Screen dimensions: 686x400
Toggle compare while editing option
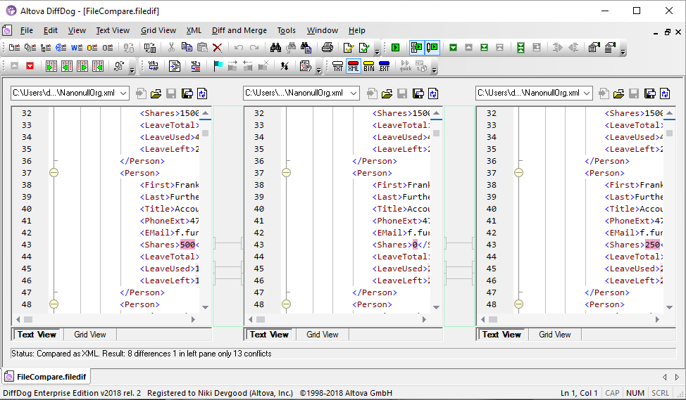tap(432, 48)
